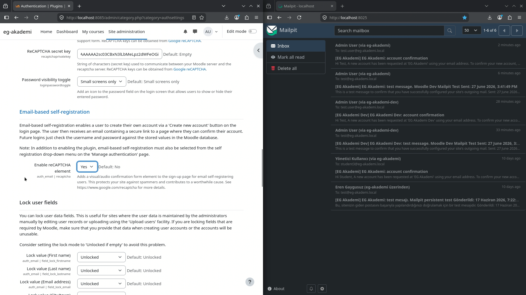Select Site administration in Moodle nav

tap(127, 32)
